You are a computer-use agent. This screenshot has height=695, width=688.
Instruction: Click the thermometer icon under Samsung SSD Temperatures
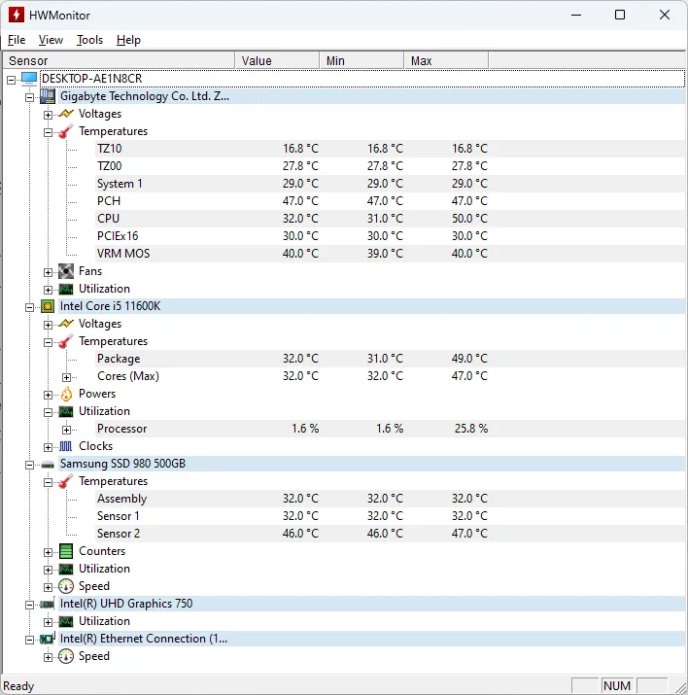66,481
